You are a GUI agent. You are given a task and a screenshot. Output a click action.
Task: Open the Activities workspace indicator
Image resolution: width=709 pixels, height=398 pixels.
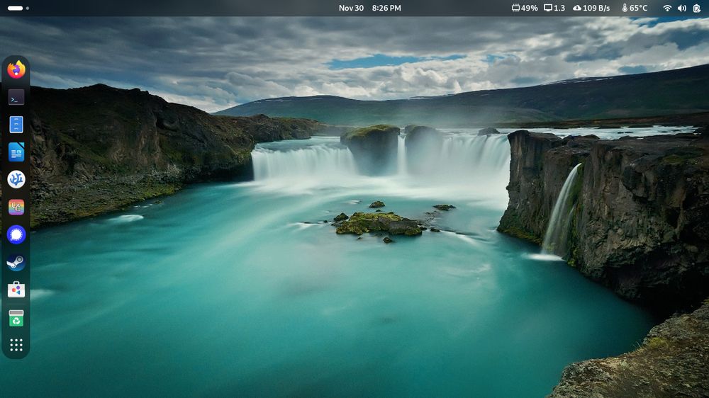click(x=18, y=8)
